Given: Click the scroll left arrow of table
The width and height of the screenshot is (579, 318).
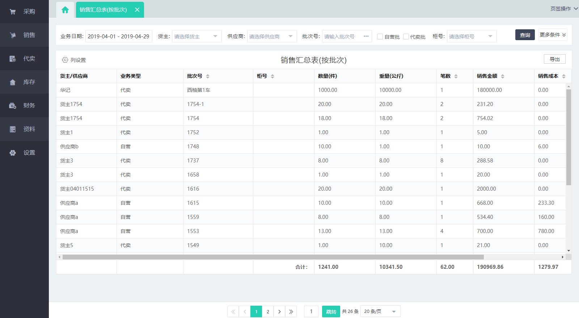Looking at the screenshot, I should (x=59, y=257).
